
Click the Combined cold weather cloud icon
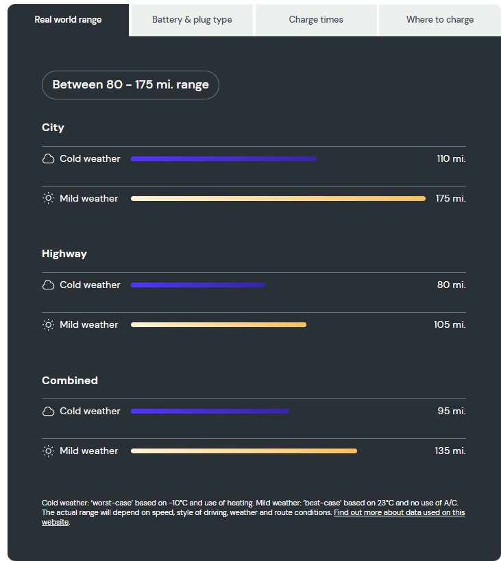(x=48, y=411)
